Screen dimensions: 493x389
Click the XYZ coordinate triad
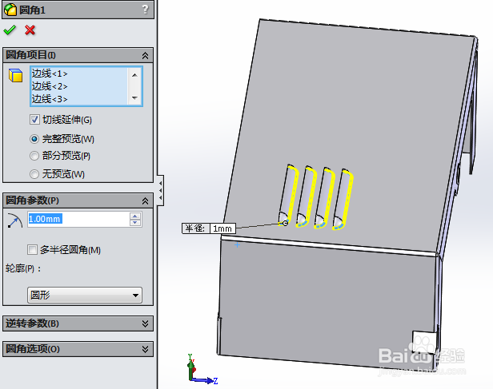[201, 369]
